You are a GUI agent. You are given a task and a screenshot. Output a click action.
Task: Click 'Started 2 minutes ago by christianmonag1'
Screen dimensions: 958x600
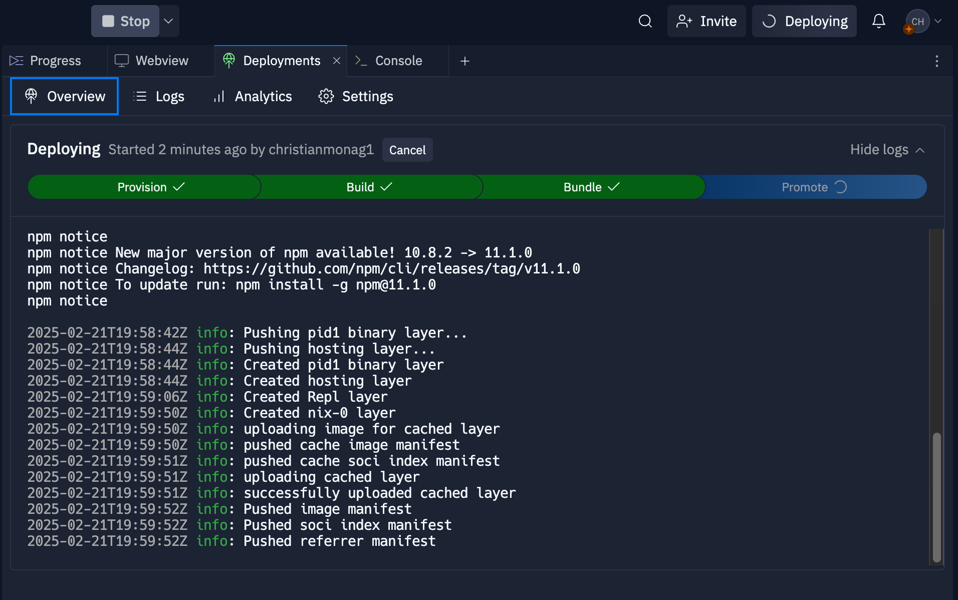[241, 150]
